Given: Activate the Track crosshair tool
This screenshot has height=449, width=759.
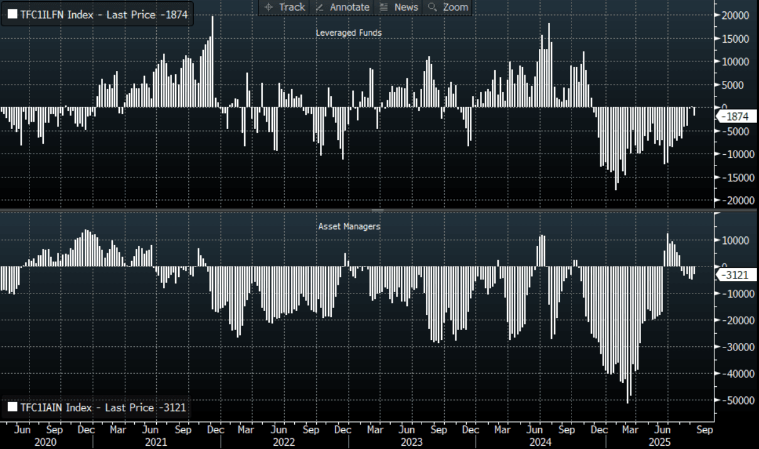Looking at the screenshot, I should (x=285, y=7).
